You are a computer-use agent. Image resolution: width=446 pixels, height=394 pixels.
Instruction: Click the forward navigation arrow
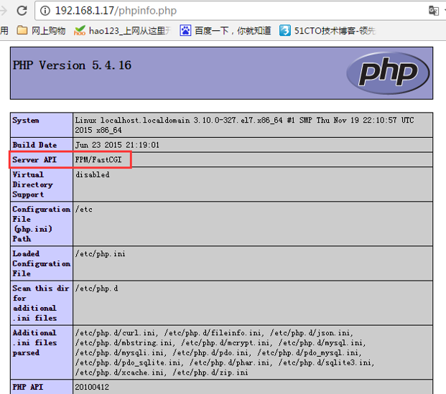click(x=3, y=11)
